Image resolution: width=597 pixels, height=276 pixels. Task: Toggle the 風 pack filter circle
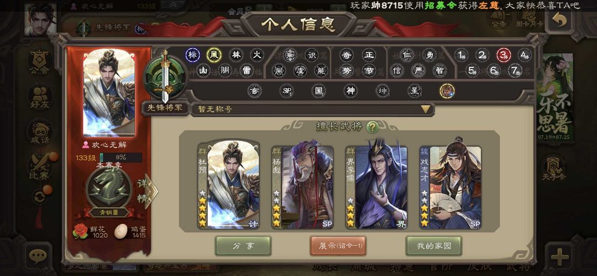pyautogui.click(x=214, y=55)
